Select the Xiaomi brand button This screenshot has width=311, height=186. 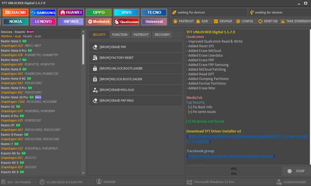point(15,13)
